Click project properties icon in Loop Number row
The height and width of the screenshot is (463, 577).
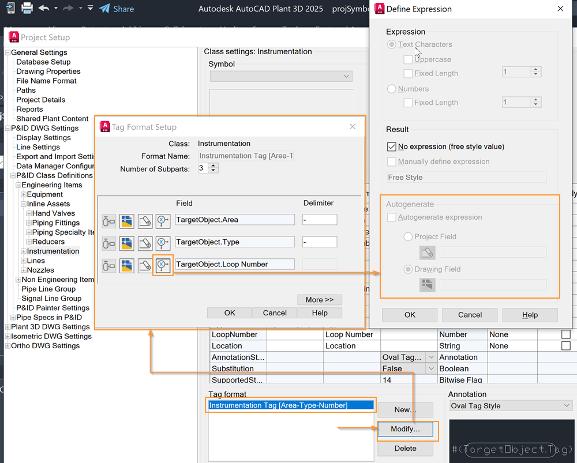(x=145, y=265)
